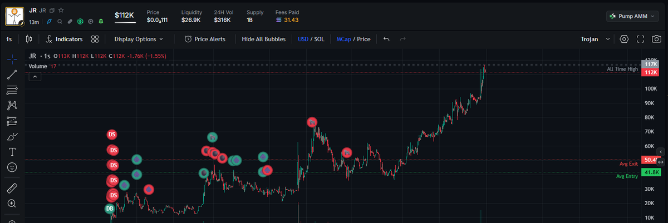
Task: Expand the right side panel arrow
Action: [661, 151]
